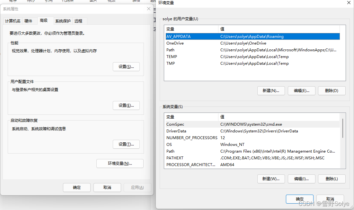This screenshot has height=210, width=354.
Task: Click the 值 column header in system variables
Action: tap(279, 117)
